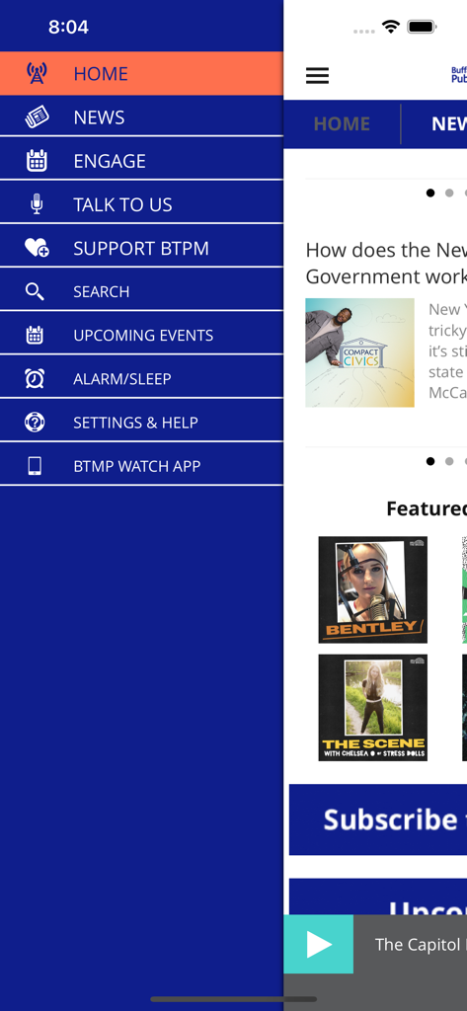Close the drawer with the hamburger icon
Viewport: 467px width, 1011px height.
point(317,76)
